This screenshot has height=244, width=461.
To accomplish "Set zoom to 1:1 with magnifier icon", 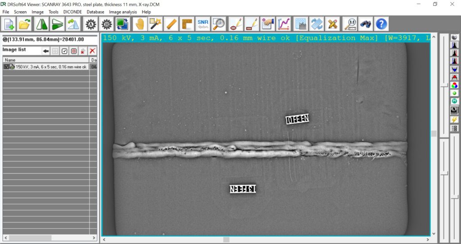I will [350, 24].
